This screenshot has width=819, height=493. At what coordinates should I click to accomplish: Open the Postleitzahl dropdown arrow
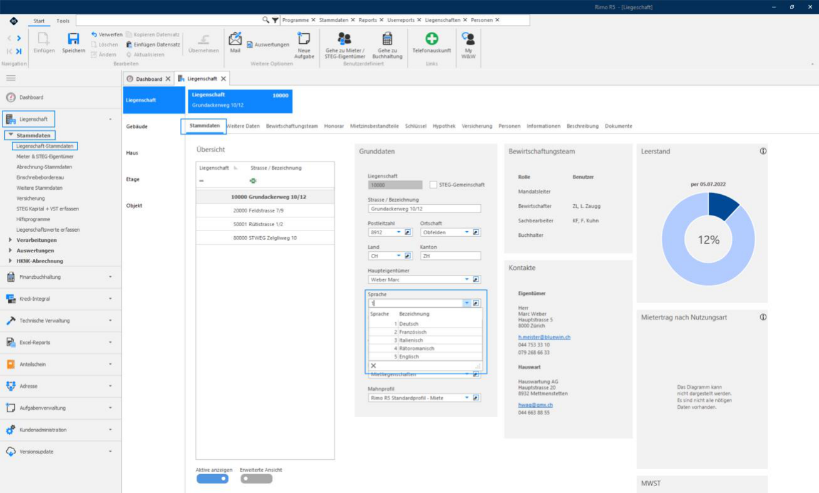[x=399, y=232]
